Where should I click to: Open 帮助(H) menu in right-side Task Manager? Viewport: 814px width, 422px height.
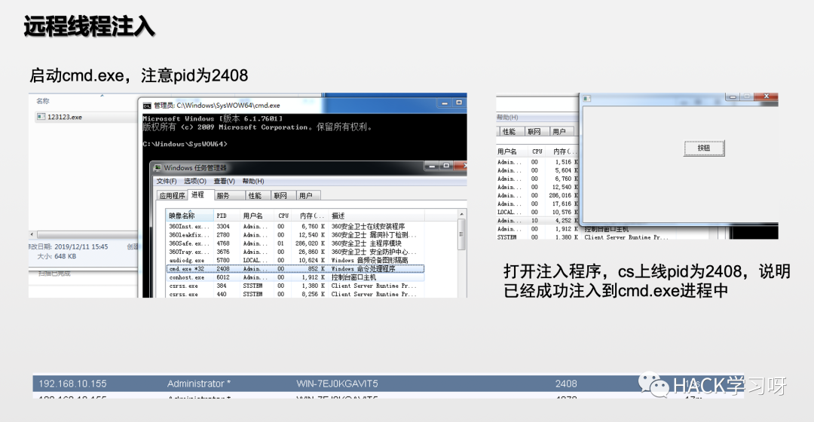[507, 118]
